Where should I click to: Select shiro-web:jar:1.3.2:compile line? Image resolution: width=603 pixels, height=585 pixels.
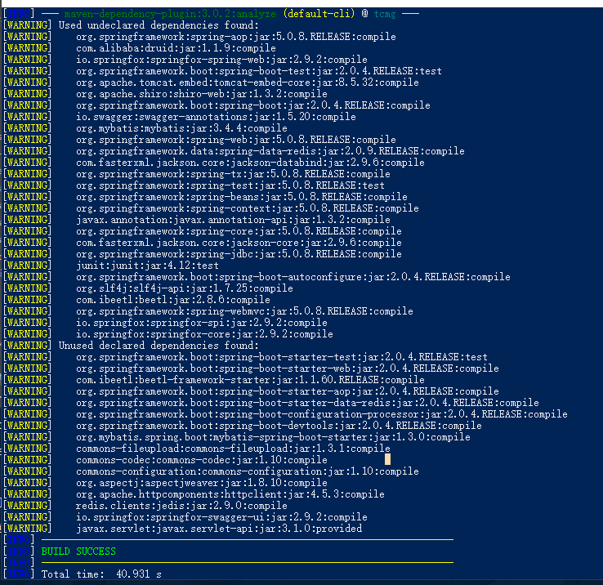[202, 94]
